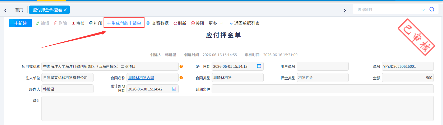Open 查看数据 with the eye icon
This screenshot has height=125, width=443.
coord(157,23)
